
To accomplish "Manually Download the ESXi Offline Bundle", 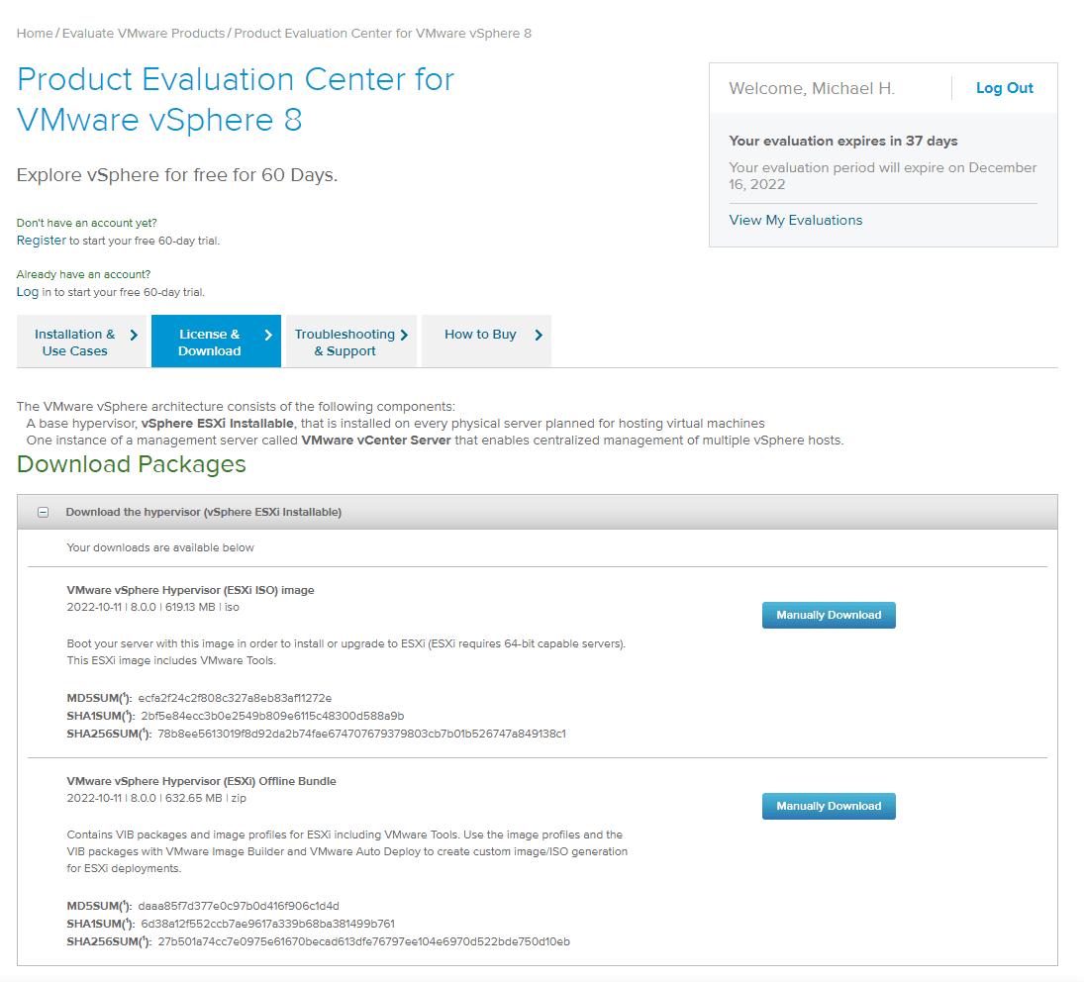I will coord(829,806).
